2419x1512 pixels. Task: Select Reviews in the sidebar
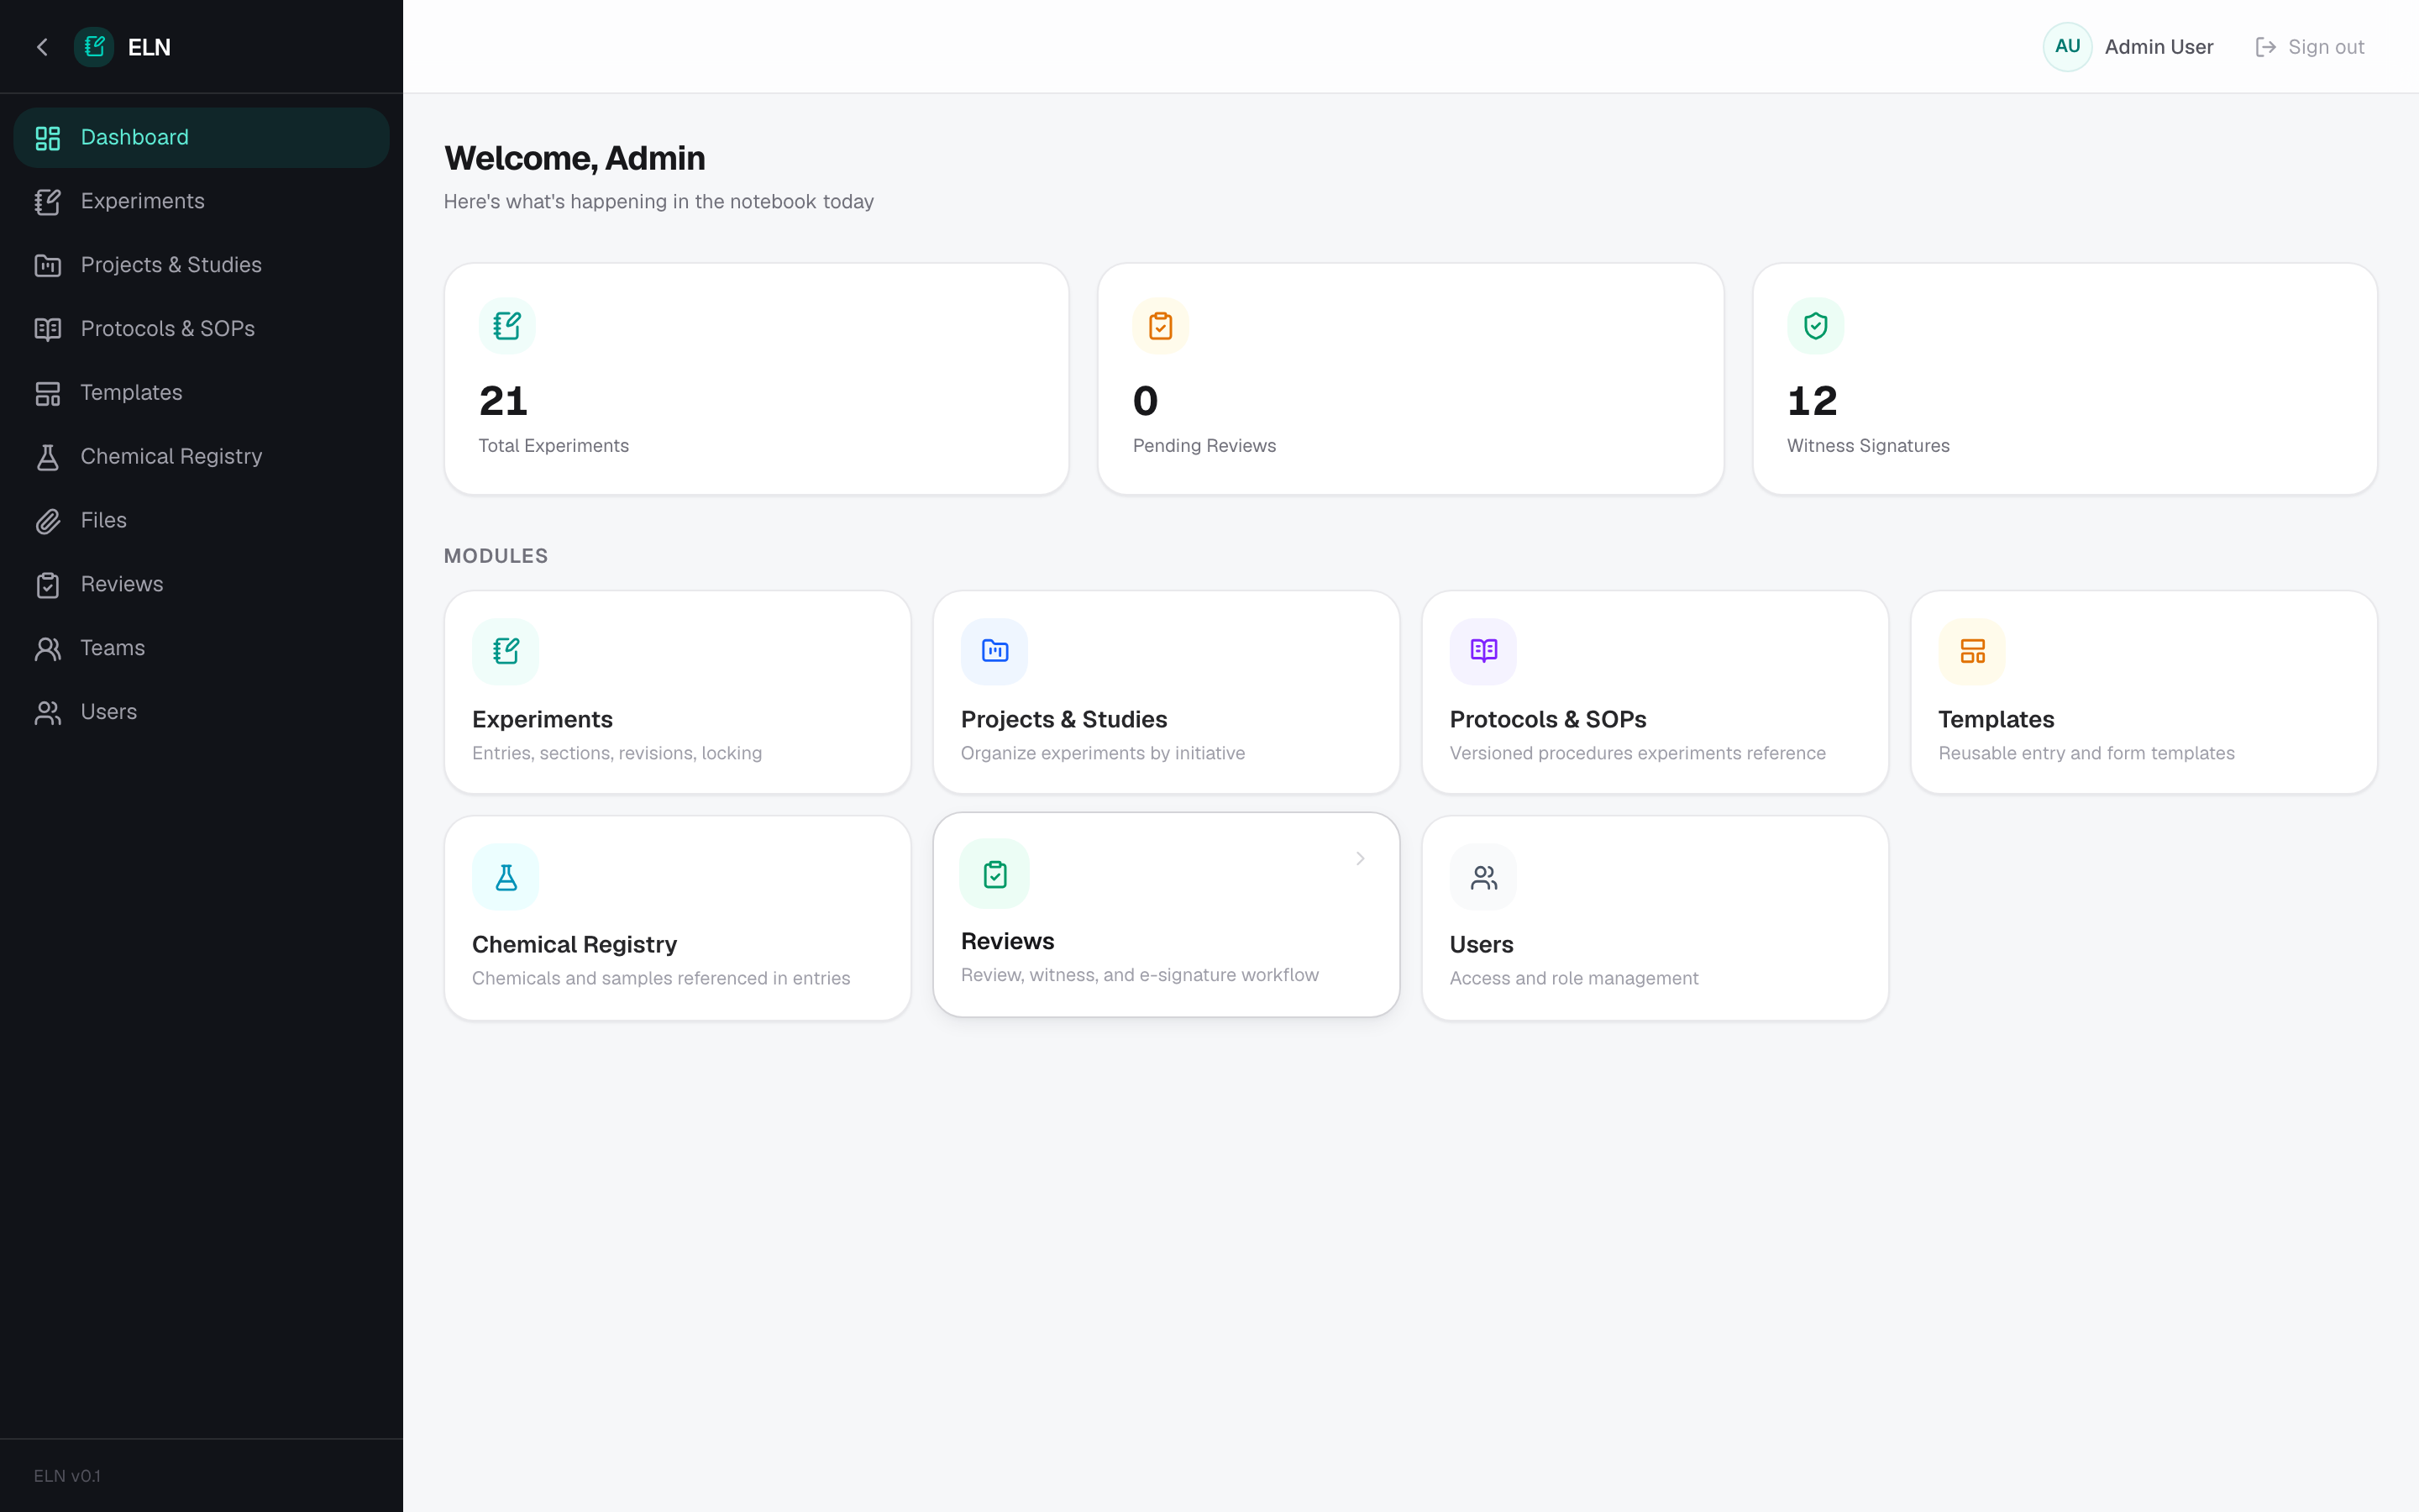201,585
